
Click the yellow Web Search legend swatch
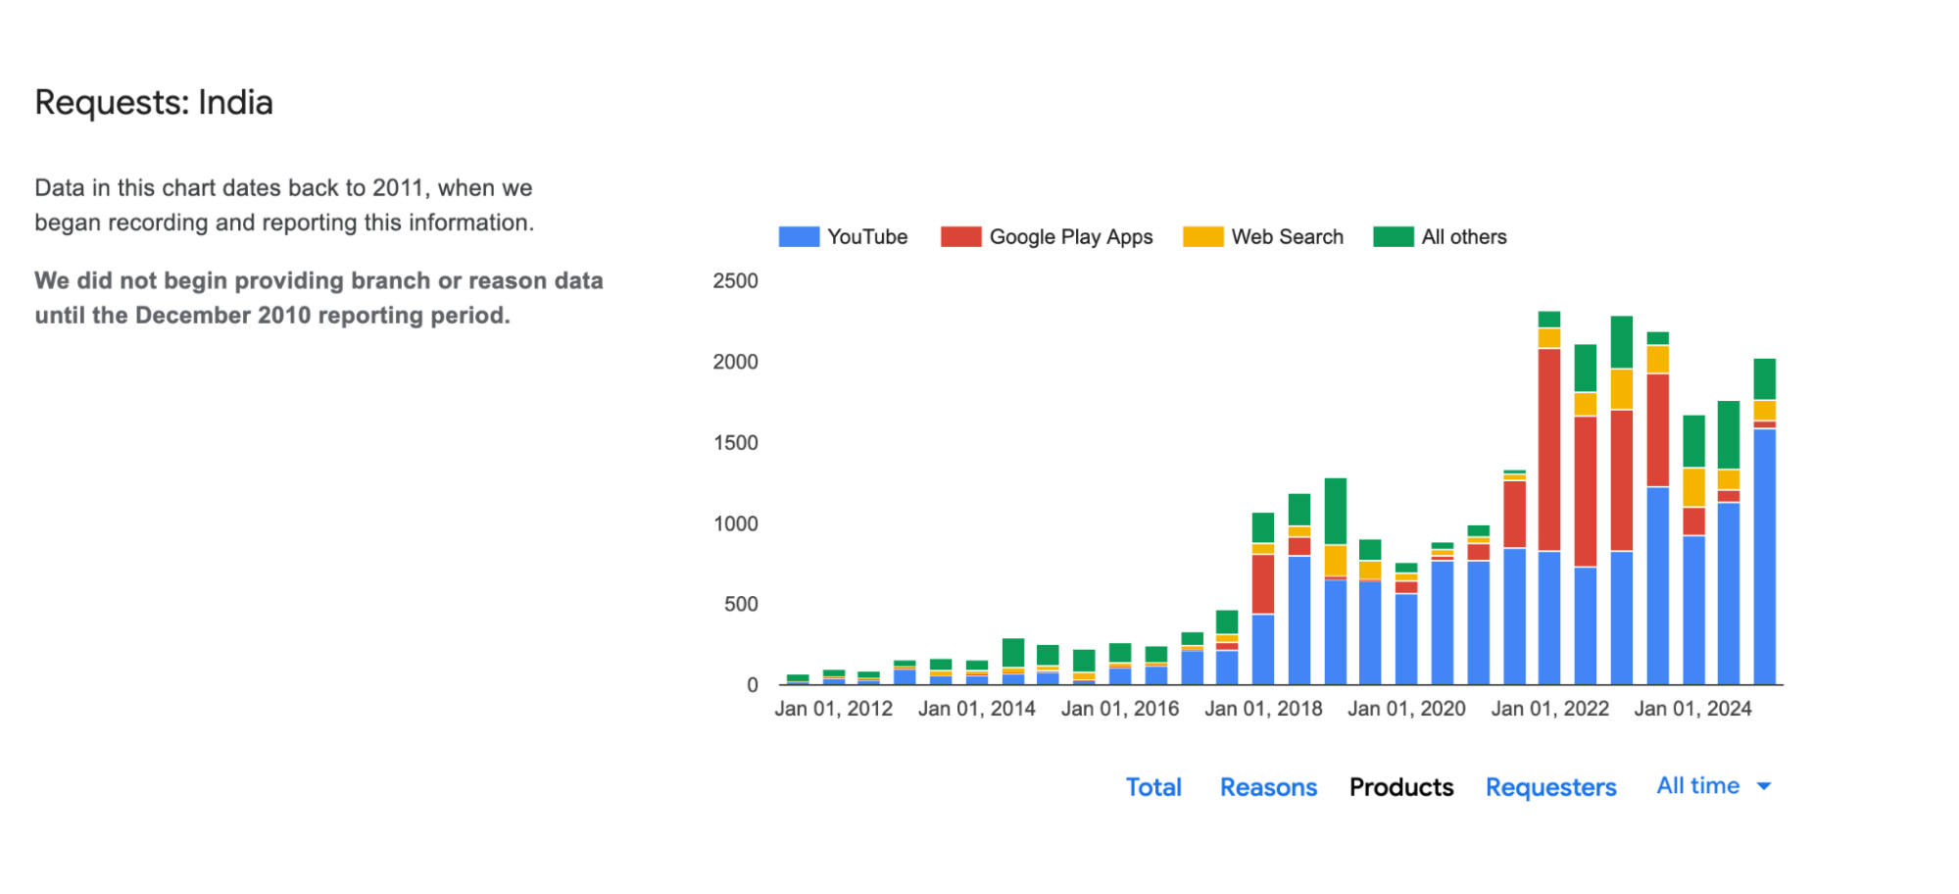[1202, 237]
